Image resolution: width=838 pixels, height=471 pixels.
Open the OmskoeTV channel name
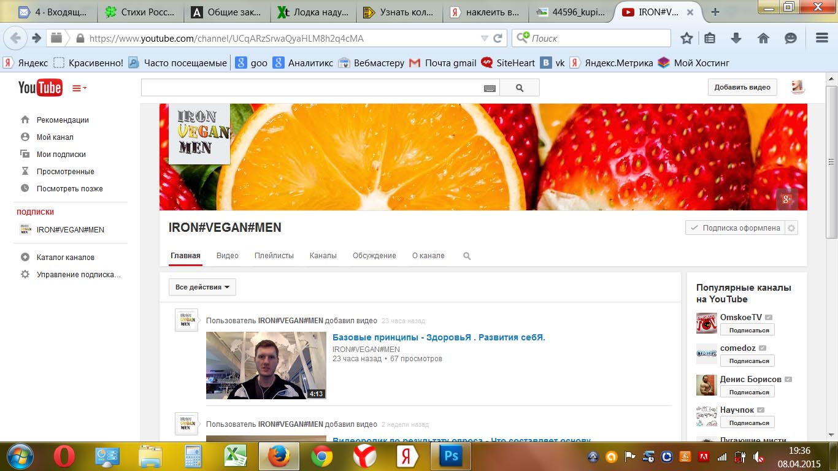tap(741, 317)
